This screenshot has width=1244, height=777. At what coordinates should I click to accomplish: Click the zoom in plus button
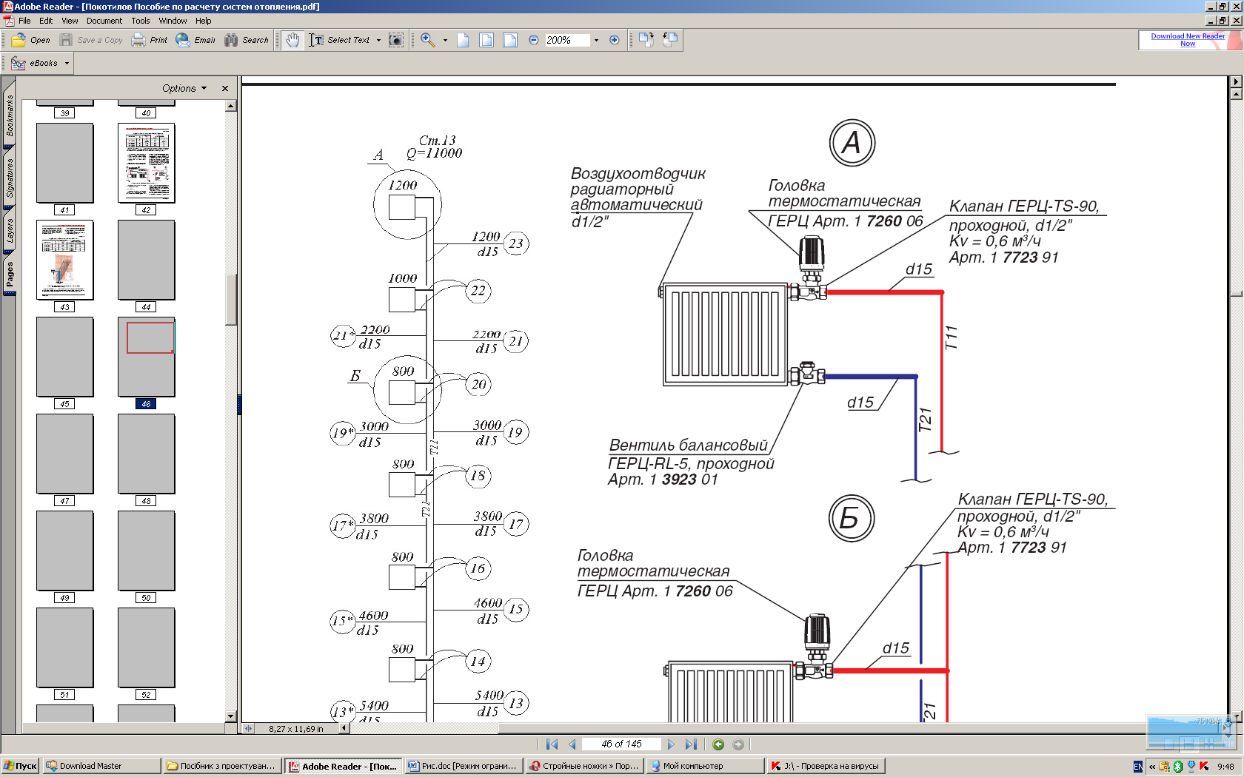tap(614, 40)
